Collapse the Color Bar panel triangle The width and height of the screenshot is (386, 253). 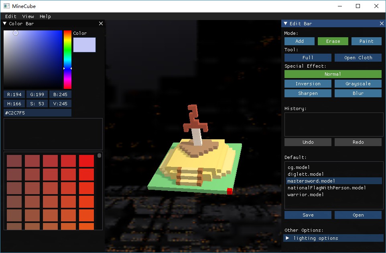(x=5, y=24)
